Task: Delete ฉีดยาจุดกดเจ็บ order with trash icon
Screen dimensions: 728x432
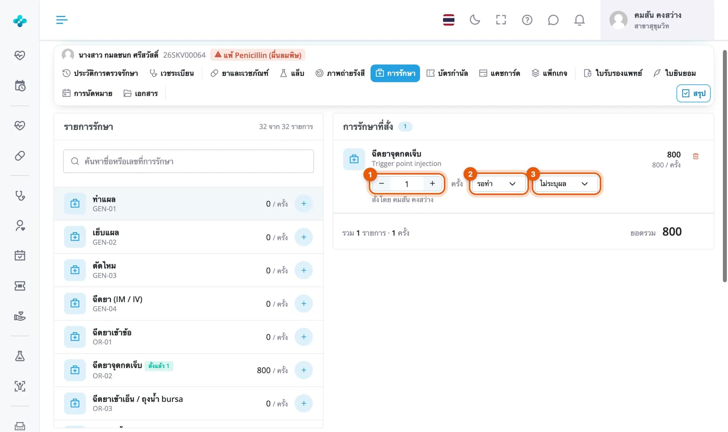Action: [696, 156]
